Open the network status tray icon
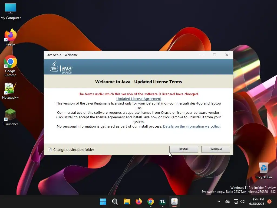The image size is (277, 208). click(236, 201)
